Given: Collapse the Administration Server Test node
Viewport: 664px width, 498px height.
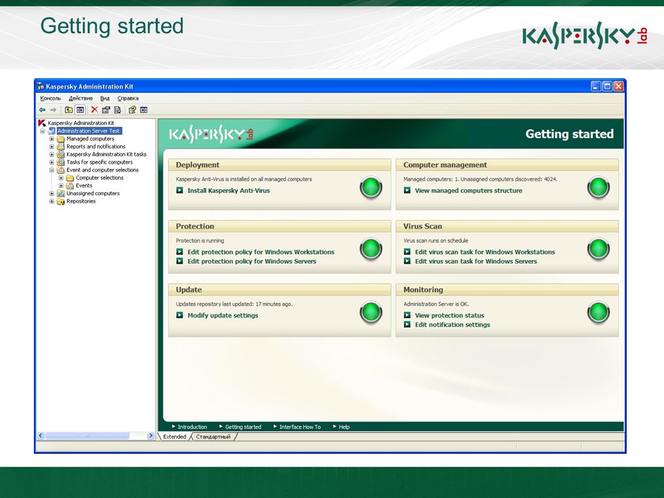Looking at the screenshot, I should 42,131.
